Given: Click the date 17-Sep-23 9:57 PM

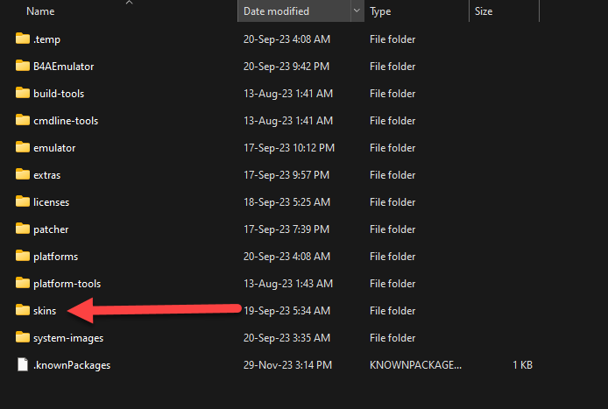Looking at the screenshot, I should 286,175.
